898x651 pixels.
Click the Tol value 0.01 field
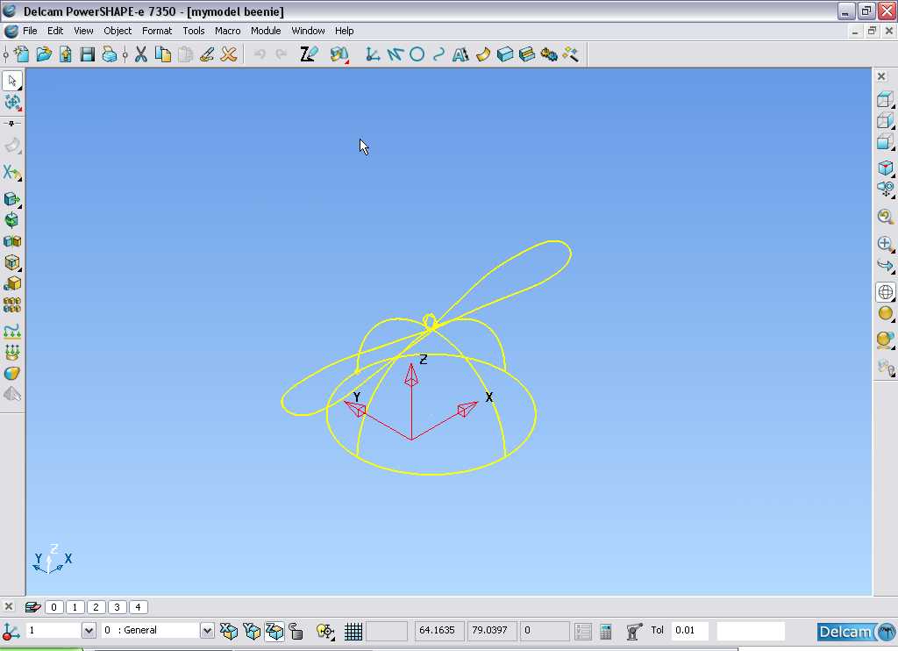tap(690, 630)
